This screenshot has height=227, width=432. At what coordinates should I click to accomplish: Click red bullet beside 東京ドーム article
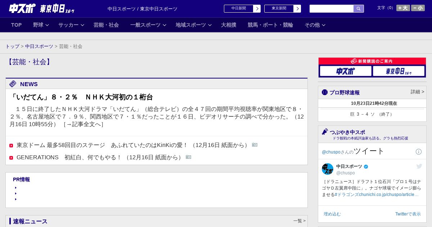click(x=11, y=146)
